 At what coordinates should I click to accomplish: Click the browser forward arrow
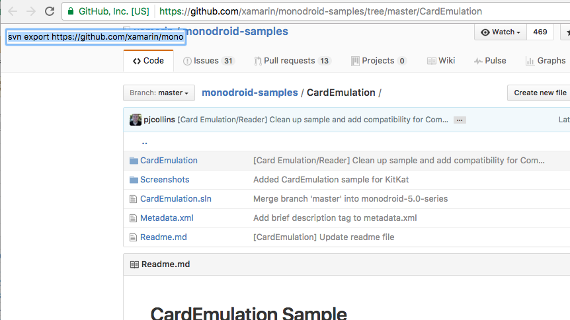(31, 11)
